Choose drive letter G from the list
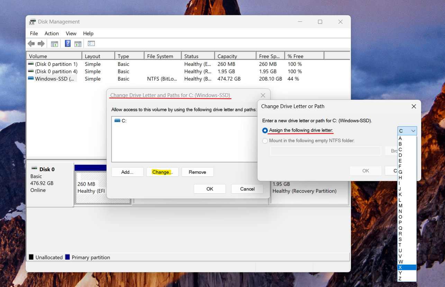 (x=407, y=172)
